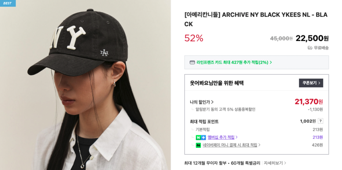Image resolution: width=342 pixels, height=170 pixels.
Task: Click the 21,370원 discounted price
Action: [x=309, y=102]
